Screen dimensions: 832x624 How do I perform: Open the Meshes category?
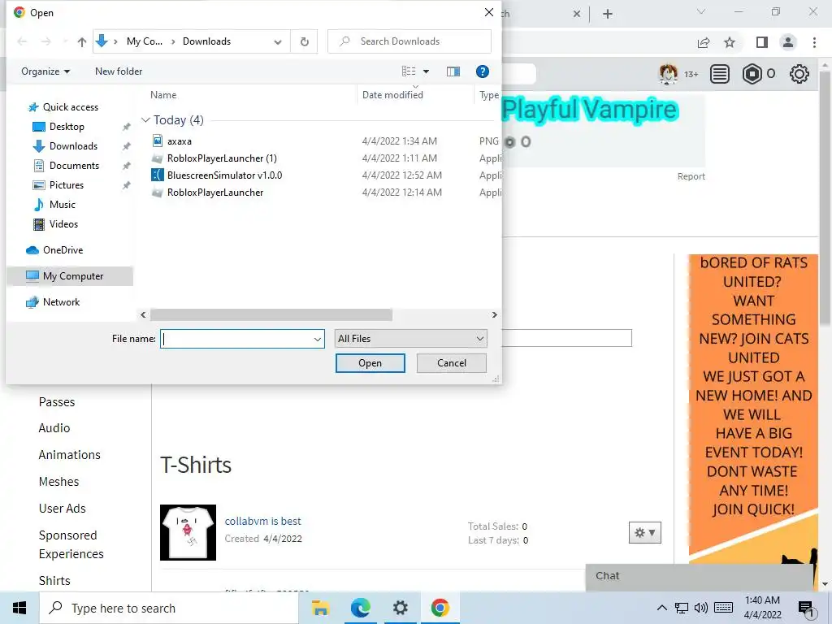coord(58,482)
